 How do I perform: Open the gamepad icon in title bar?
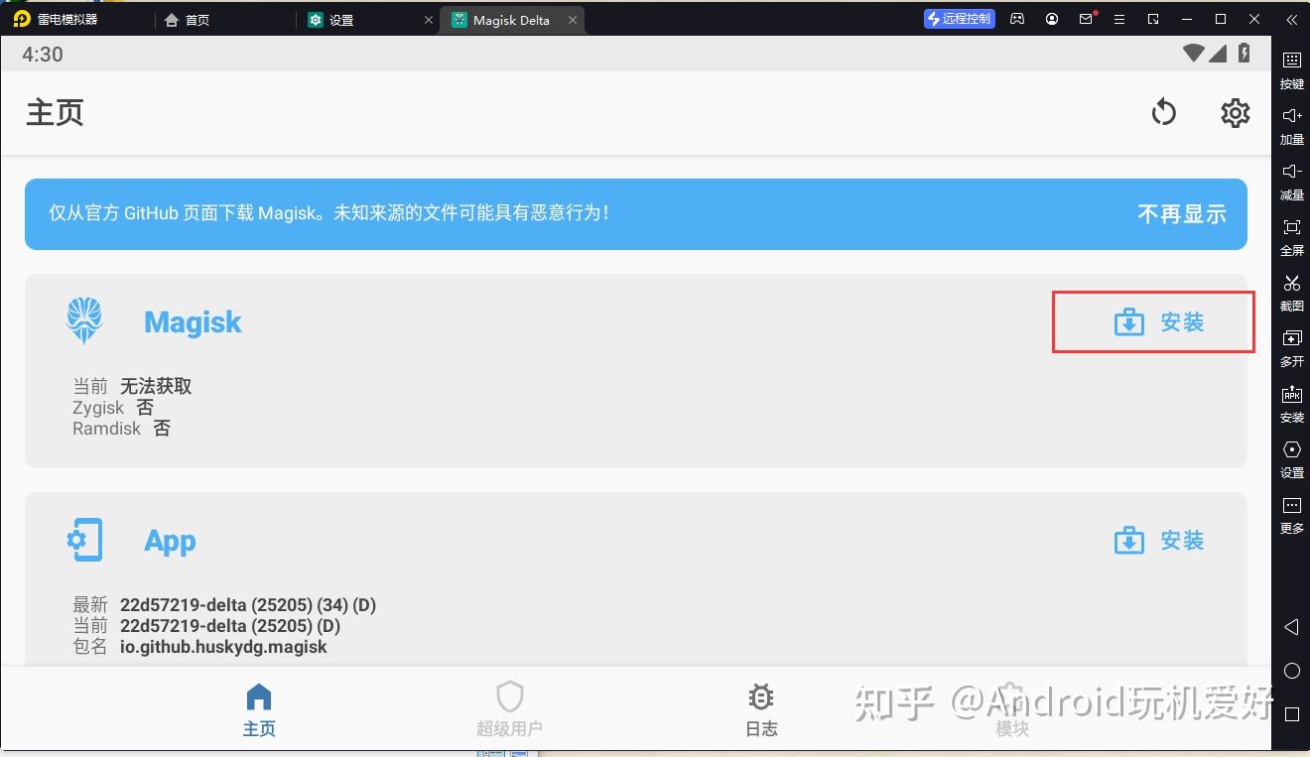pyautogui.click(x=1017, y=19)
